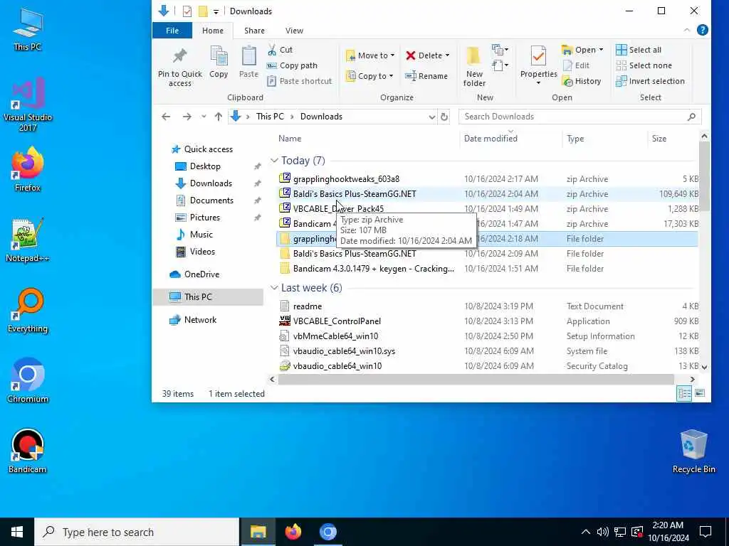Click Invert selection in ribbon
The image size is (729, 546).
coord(651,81)
